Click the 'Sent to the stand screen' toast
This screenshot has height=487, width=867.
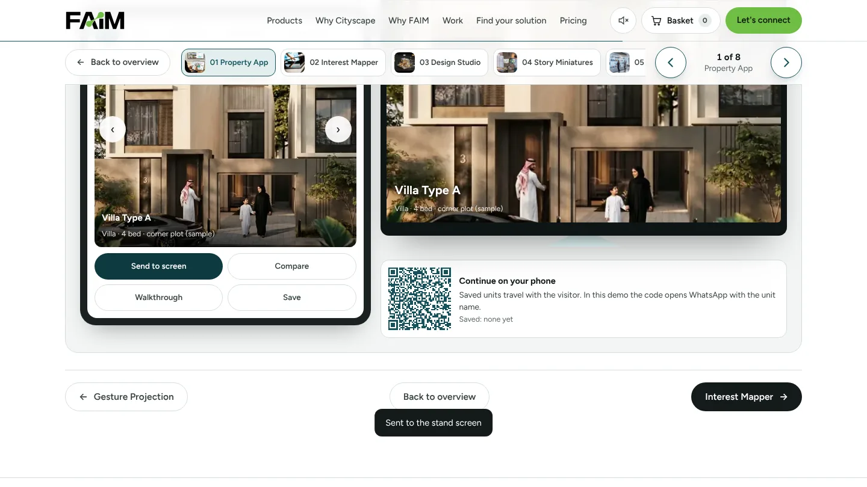tap(433, 423)
